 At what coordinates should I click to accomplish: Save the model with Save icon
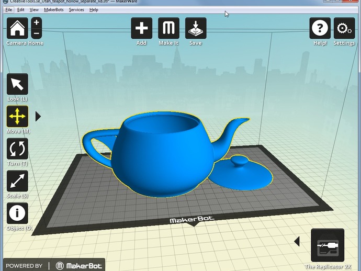pyautogui.click(x=196, y=28)
